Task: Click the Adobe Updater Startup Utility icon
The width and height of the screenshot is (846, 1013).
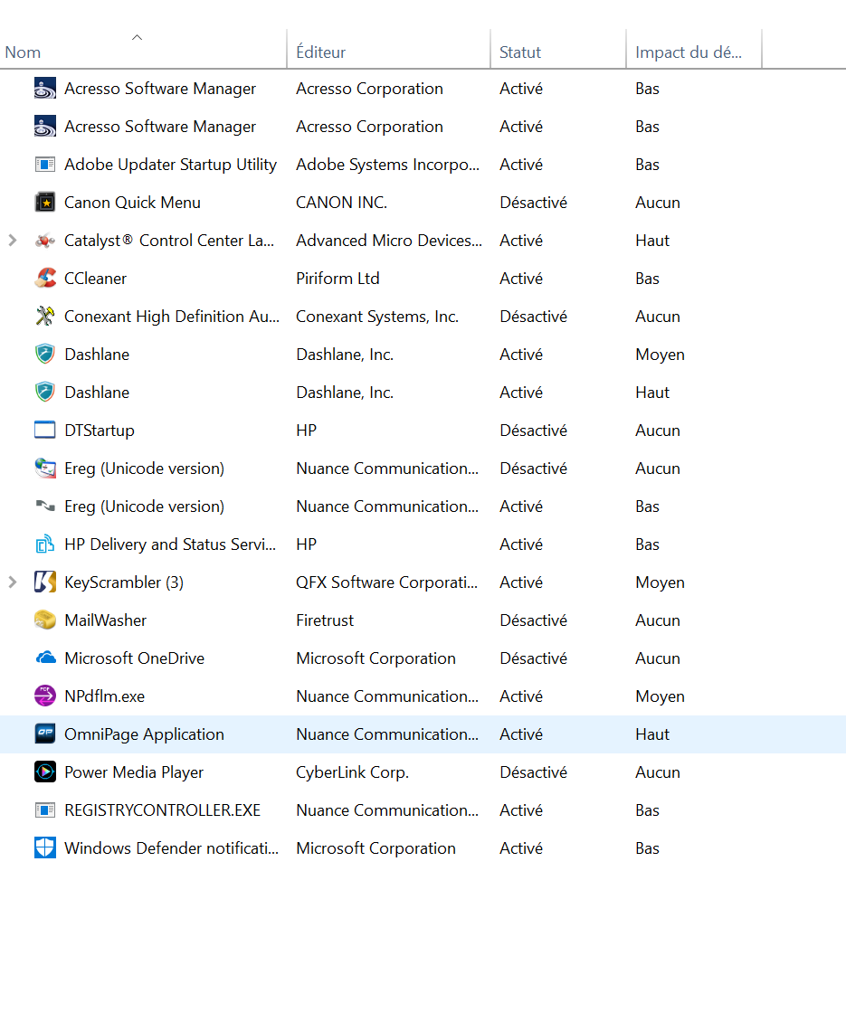Action: click(44, 165)
